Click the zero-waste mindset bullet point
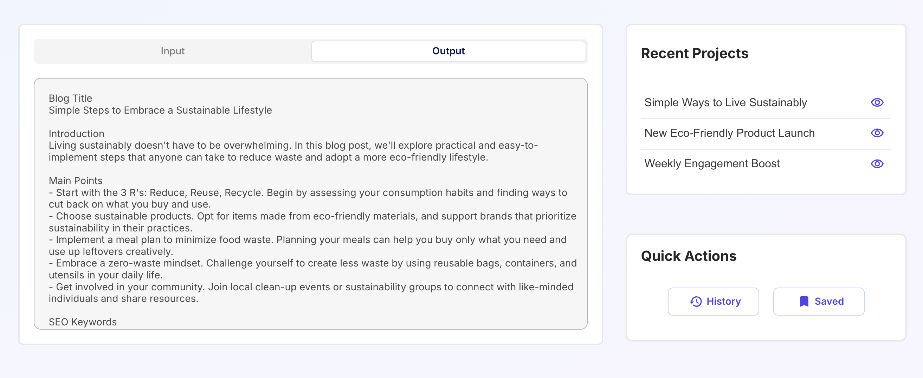Screen dimensions: 923x378 click(x=312, y=269)
